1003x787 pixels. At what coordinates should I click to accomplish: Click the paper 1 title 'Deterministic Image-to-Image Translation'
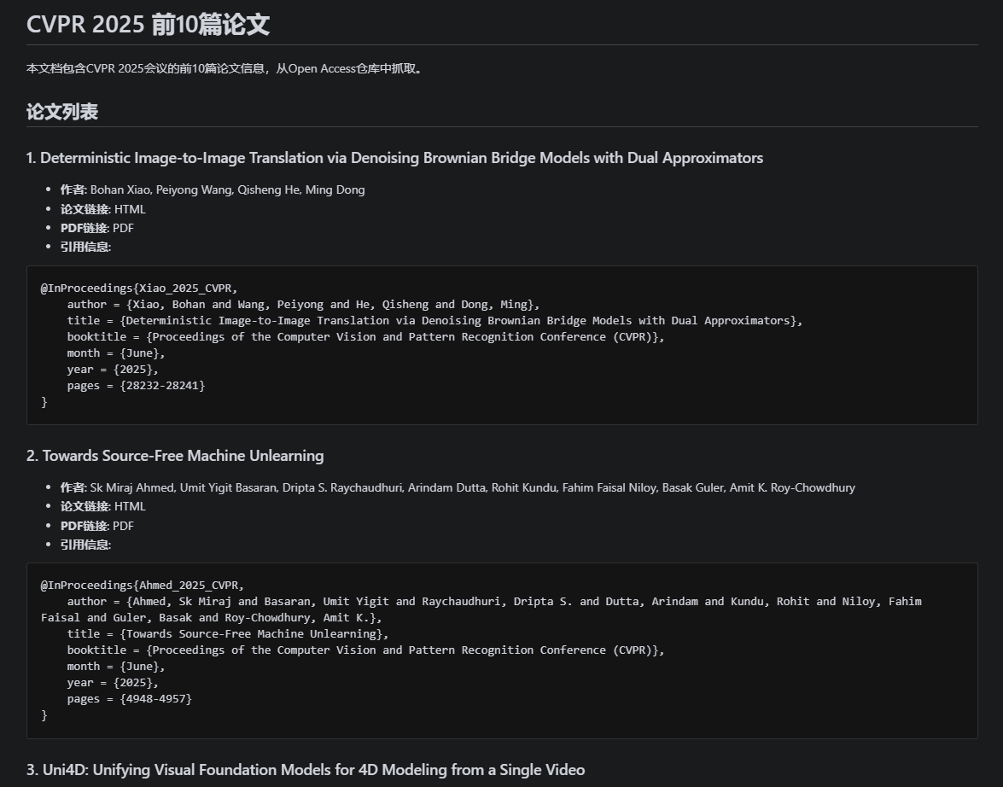394,157
